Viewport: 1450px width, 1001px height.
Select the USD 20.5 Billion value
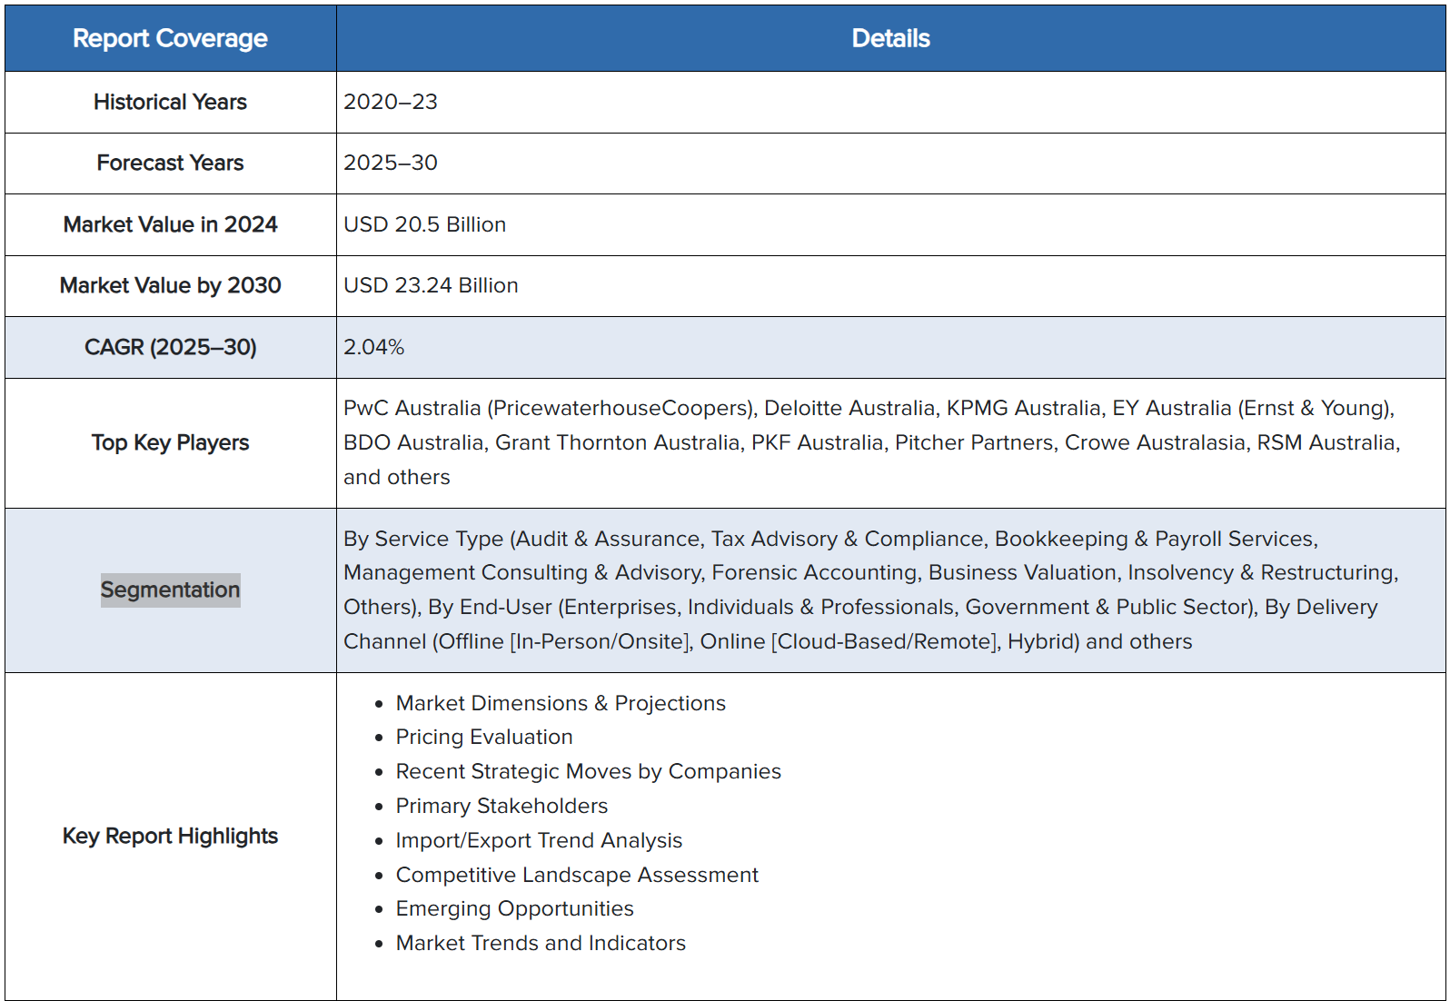(x=424, y=224)
